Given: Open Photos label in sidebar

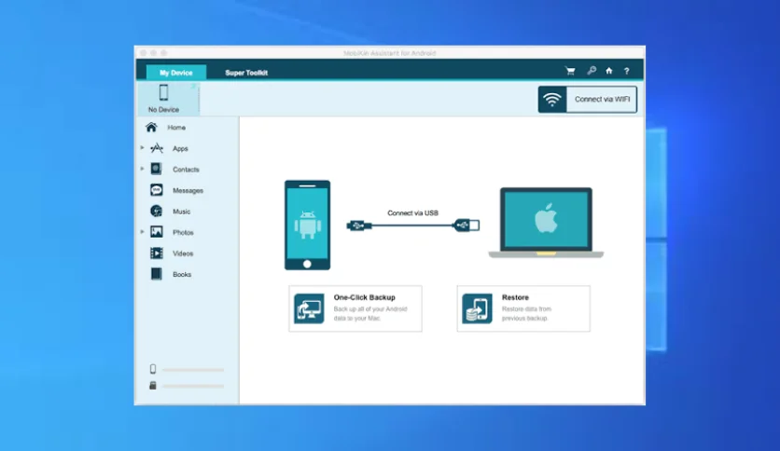Looking at the screenshot, I should point(183,232).
